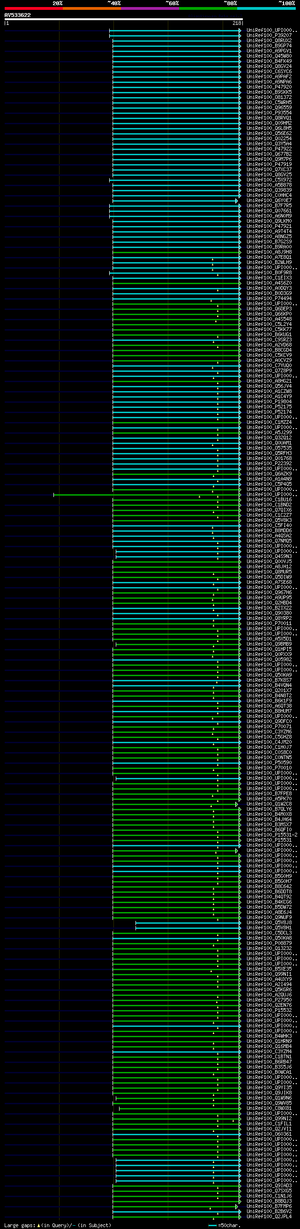Select the UniRef100_Q2JPL4 label
Image resolution: width=300 pixels, height=1229 pixels.
point(269,1217)
